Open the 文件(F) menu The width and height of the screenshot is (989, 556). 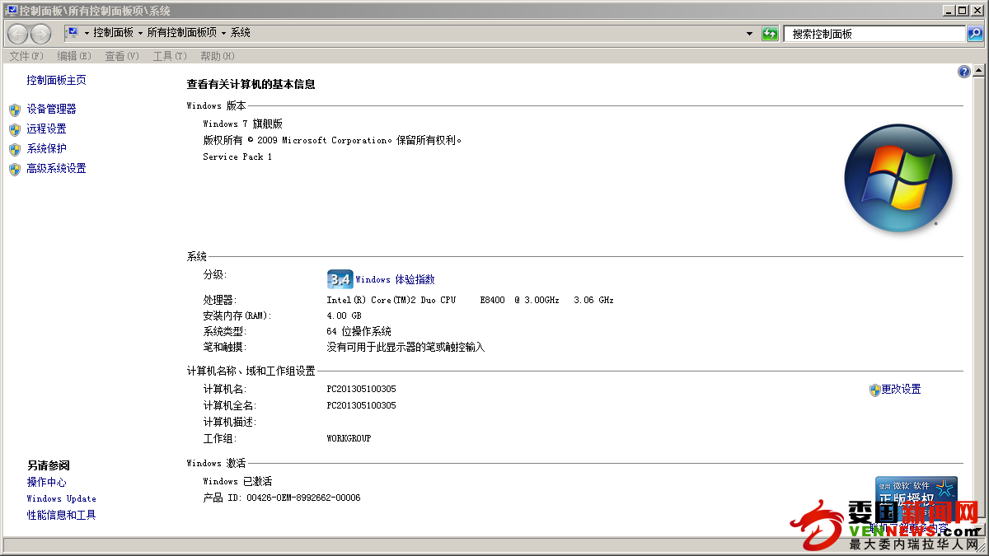(x=26, y=56)
